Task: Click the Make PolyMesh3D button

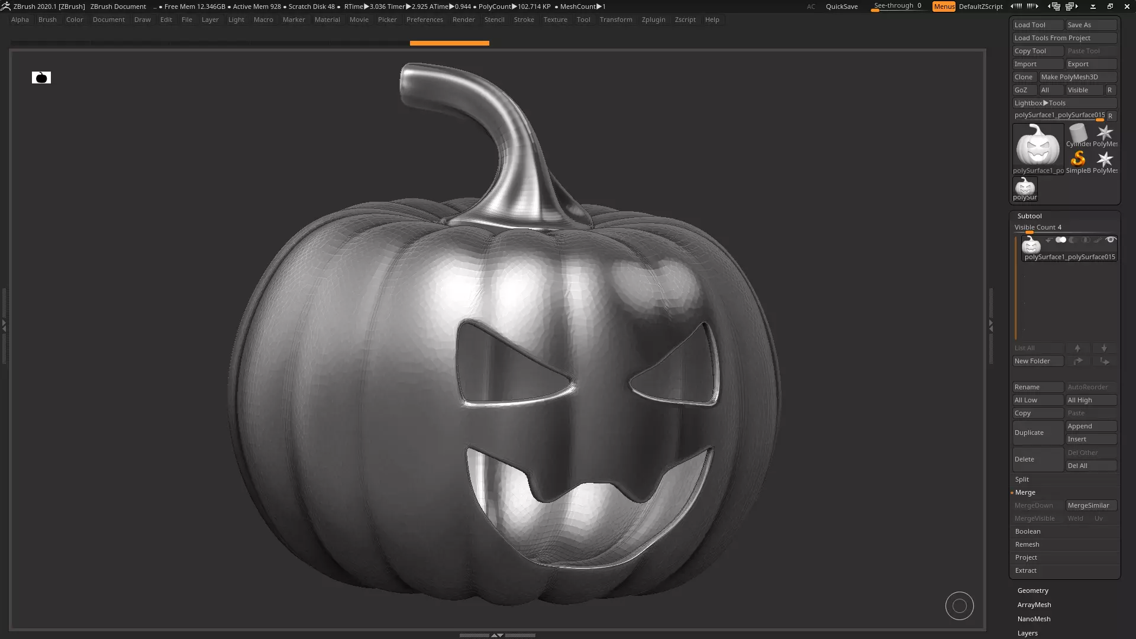Action: tap(1077, 77)
